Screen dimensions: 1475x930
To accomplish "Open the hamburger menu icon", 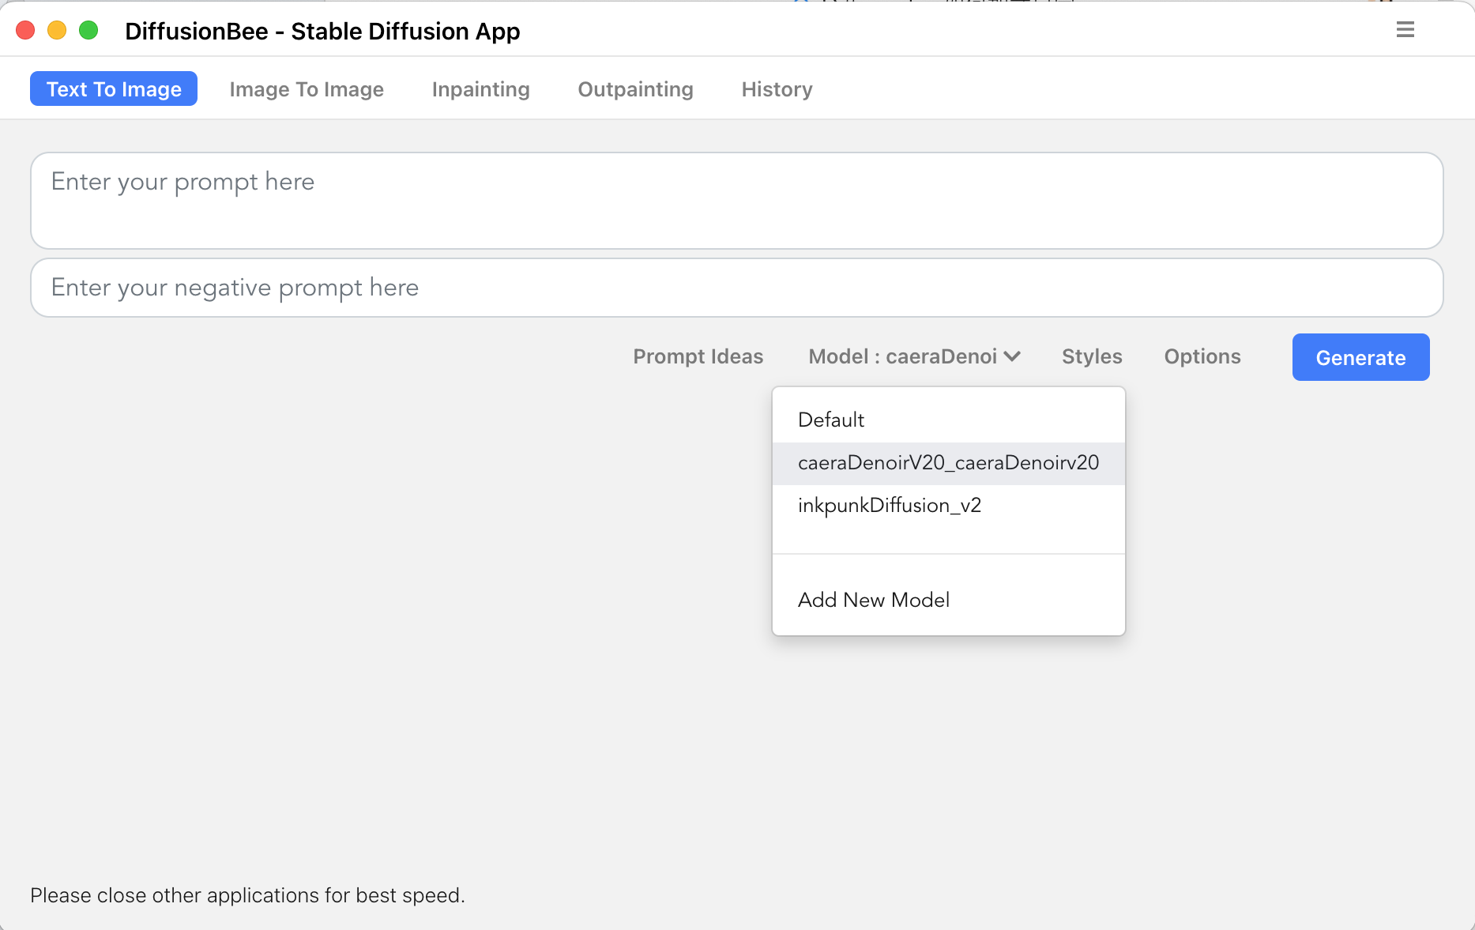I will tap(1405, 30).
